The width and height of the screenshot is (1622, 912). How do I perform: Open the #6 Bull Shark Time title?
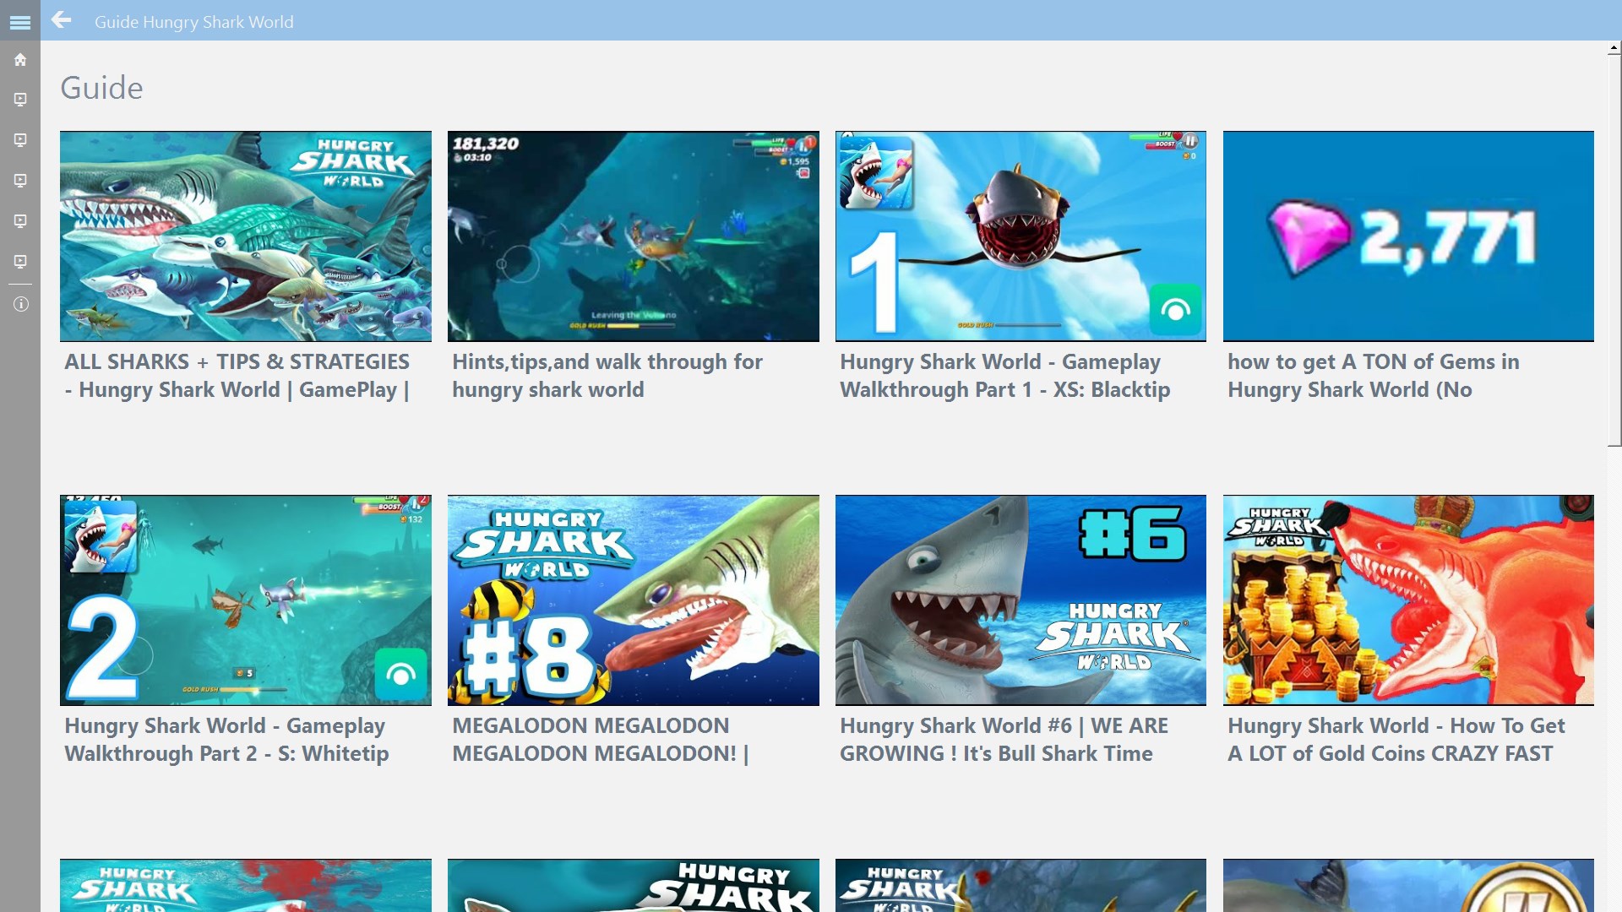pos(1004,740)
